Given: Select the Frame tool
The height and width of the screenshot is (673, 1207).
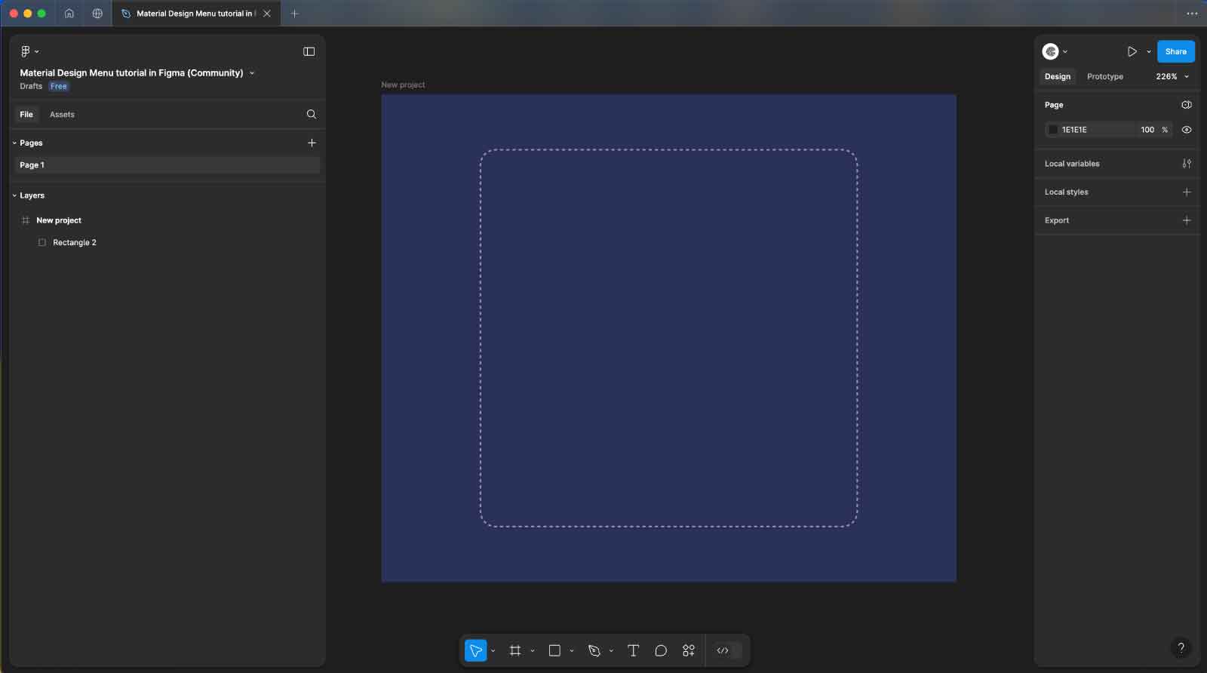Looking at the screenshot, I should point(515,650).
